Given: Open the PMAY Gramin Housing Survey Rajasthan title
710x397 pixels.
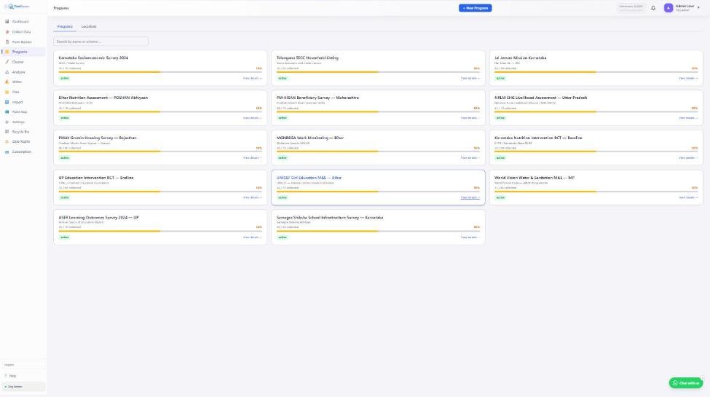Looking at the screenshot, I should (98, 138).
